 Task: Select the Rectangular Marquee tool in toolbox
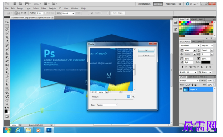(7, 26)
